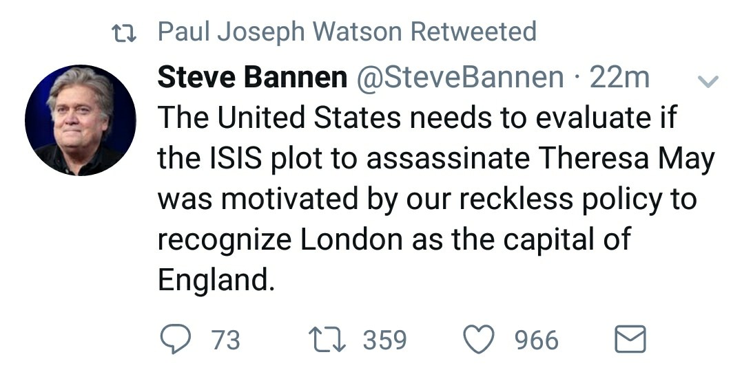Click the small retweet icon above the avatar
The height and width of the screenshot is (370, 742).
(x=123, y=32)
